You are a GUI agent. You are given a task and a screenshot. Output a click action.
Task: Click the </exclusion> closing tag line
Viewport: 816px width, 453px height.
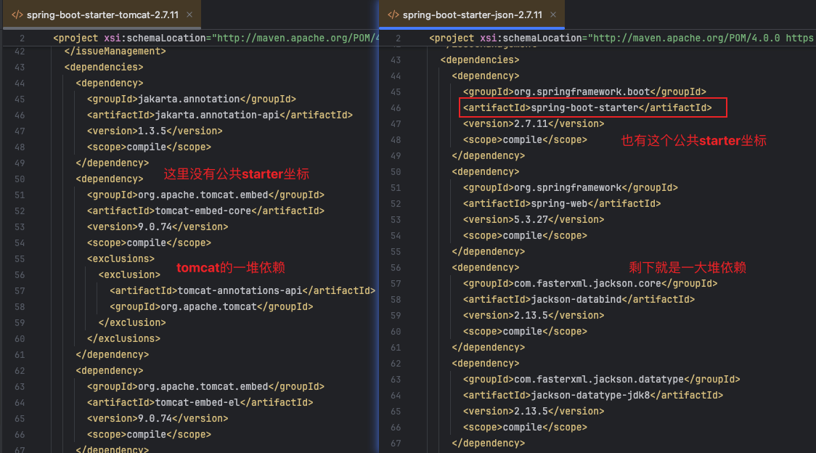coord(132,323)
